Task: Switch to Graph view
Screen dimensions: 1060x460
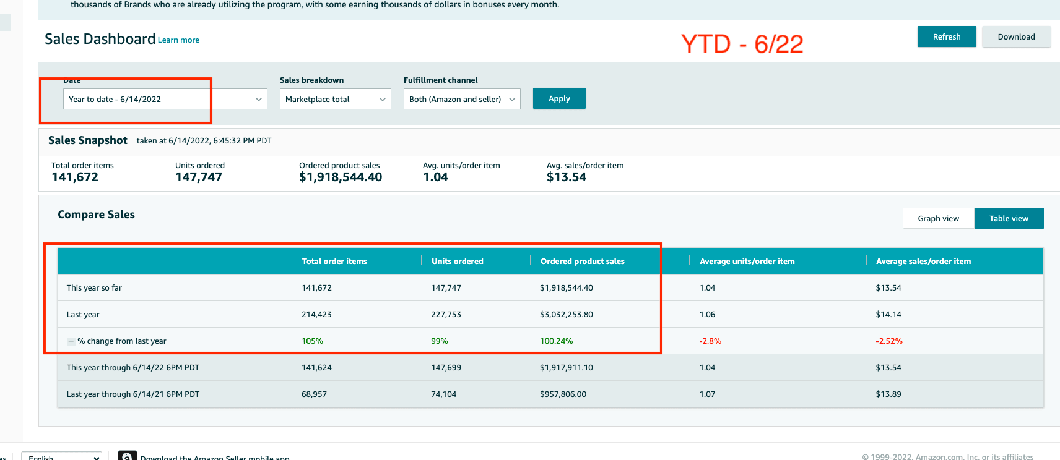Action: coord(938,218)
